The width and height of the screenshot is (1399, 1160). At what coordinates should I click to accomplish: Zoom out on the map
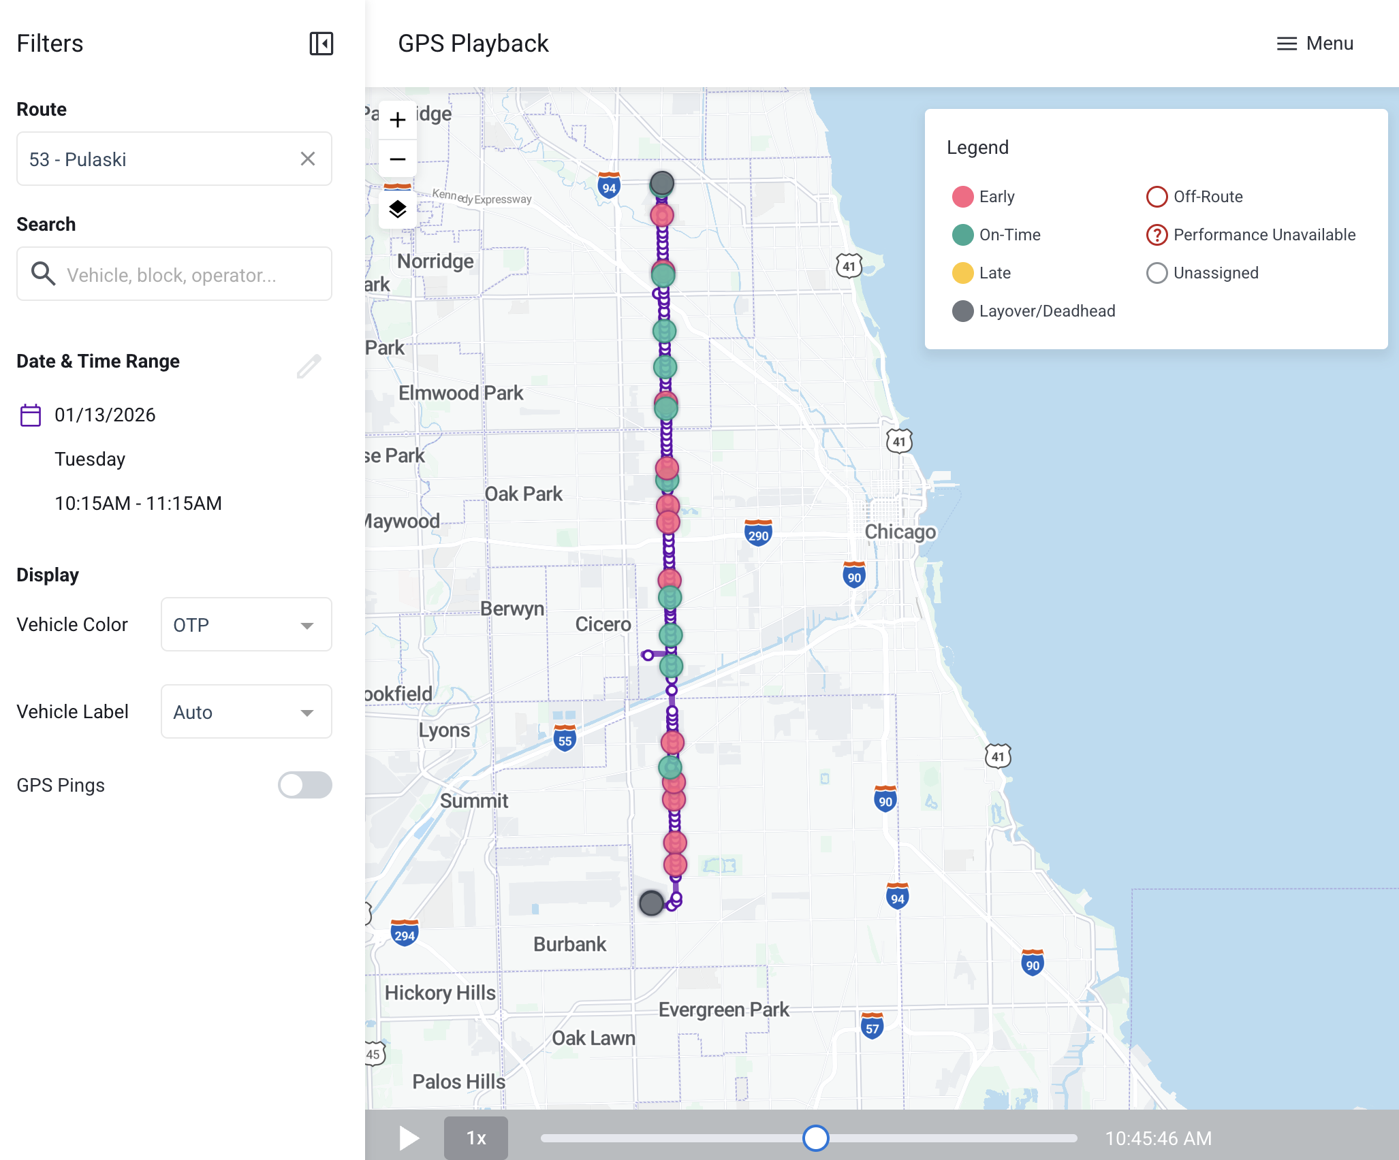click(398, 159)
